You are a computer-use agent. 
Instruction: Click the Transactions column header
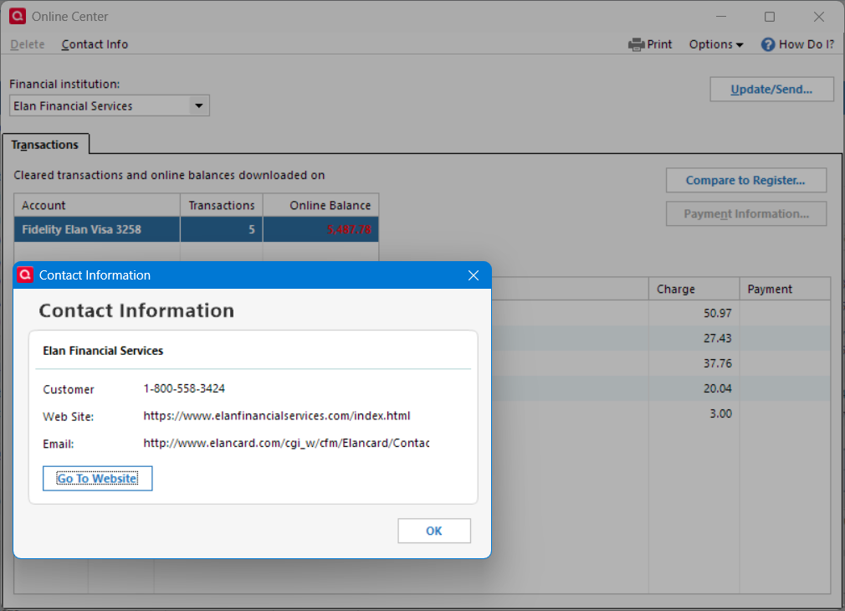pos(222,205)
